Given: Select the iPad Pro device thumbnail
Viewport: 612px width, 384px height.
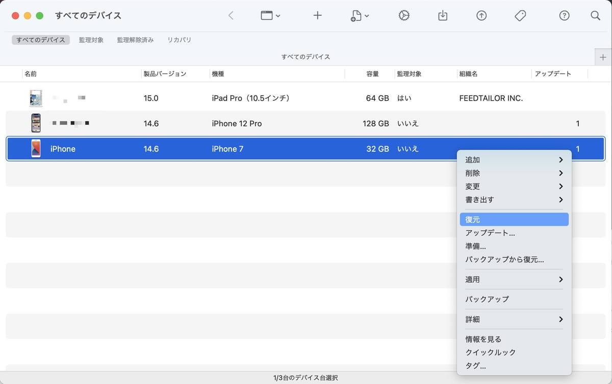Looking at the screenshot, I should pyautogui.click(x=36, y=98).
